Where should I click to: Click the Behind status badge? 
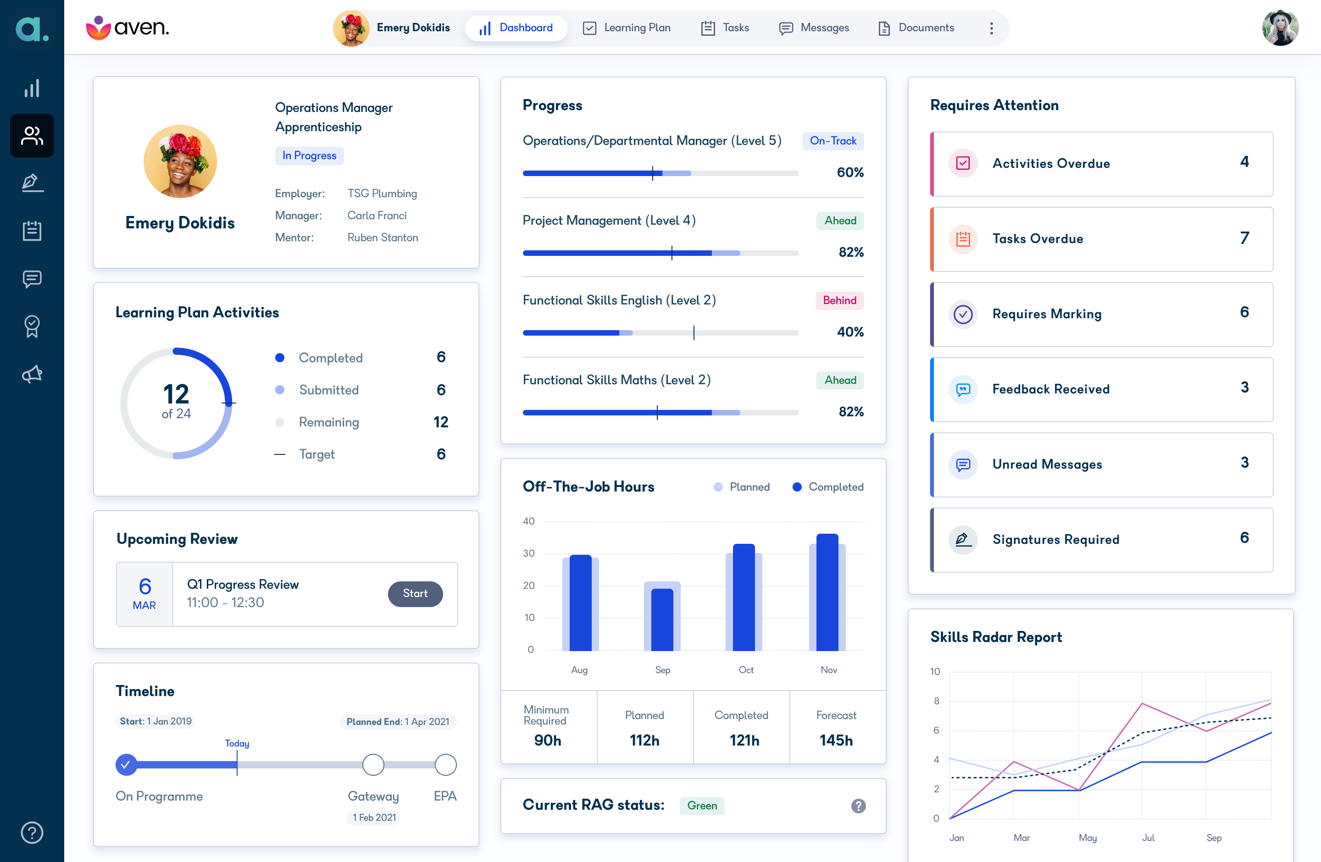click(839, 301)
